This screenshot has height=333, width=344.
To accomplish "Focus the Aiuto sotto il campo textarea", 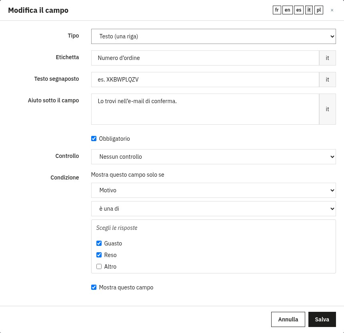I will (x=205, y=109).
